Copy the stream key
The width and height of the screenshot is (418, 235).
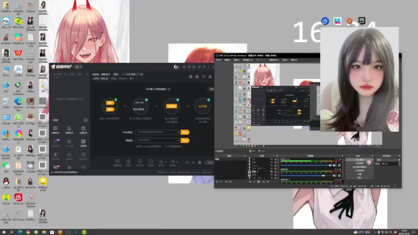click(185, 140)
